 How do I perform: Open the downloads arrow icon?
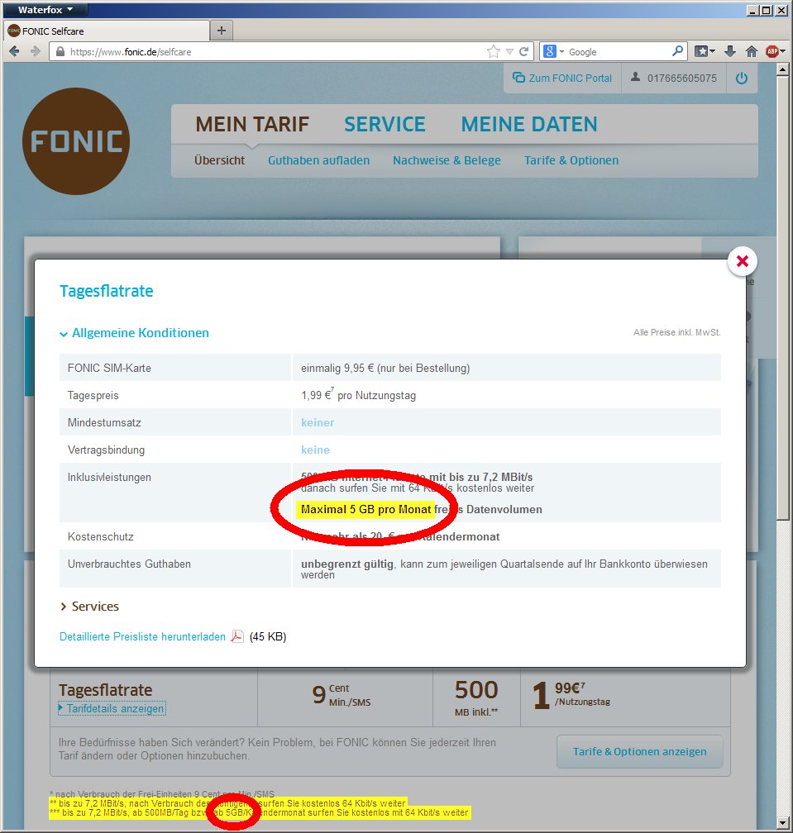pyautogui.click(x=730, y=51)
